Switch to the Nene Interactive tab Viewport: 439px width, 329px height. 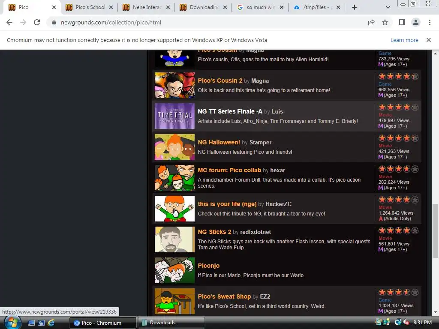[x=146, y=7]
